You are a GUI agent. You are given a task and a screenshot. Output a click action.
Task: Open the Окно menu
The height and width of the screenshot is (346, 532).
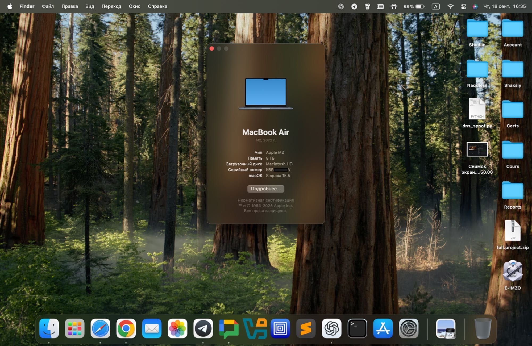tap(135, 6)
